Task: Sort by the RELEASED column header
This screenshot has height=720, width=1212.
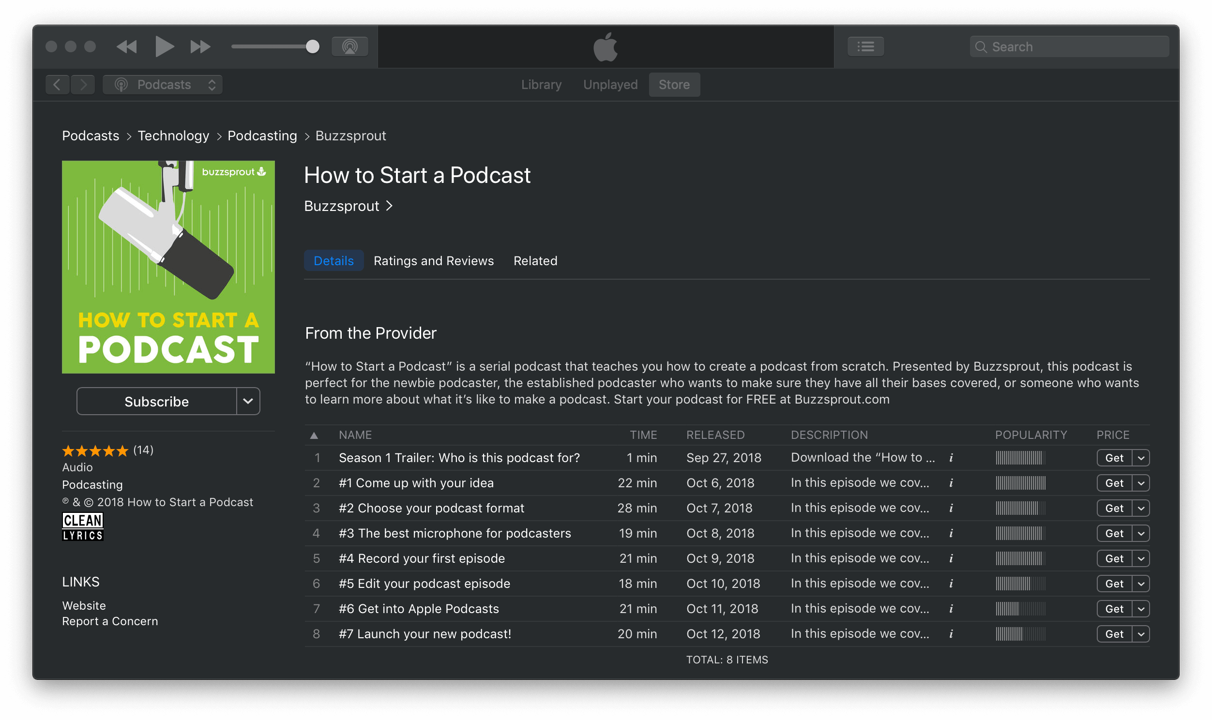Action: [x=716, y=435]
